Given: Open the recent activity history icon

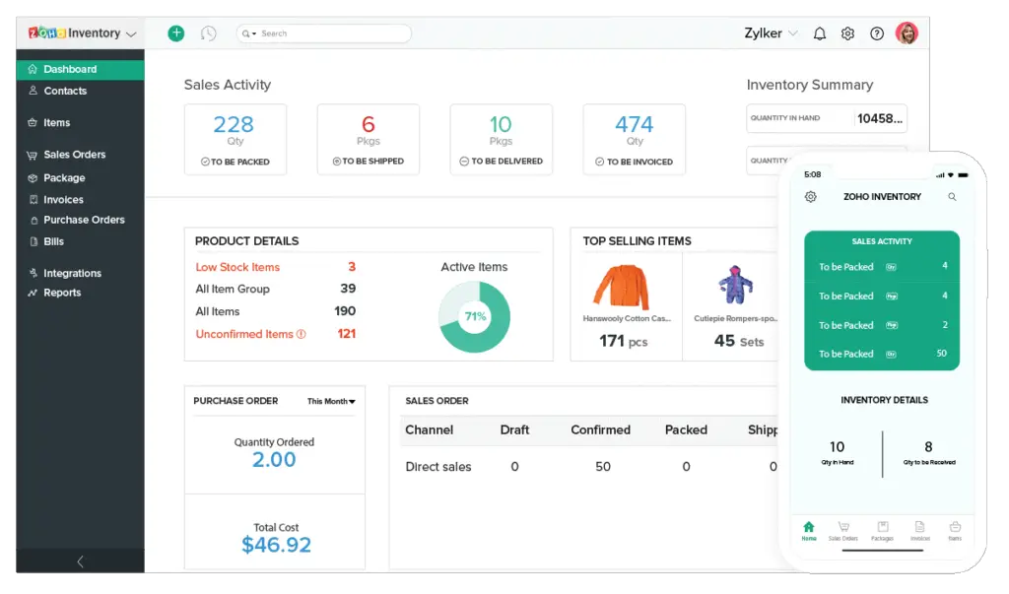Looking at the screenshot, I should pyautogui.click(x=208, y=33).
